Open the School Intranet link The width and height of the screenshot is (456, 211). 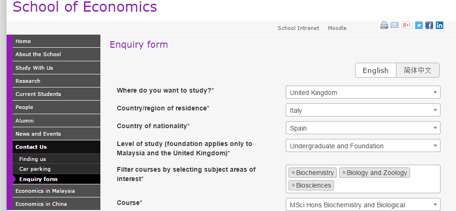pyautogui.click(x=298, y=28)
